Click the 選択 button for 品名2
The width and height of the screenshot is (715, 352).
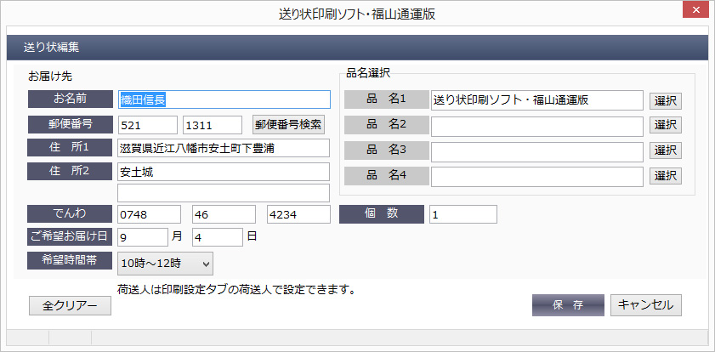tap(666, 124)
